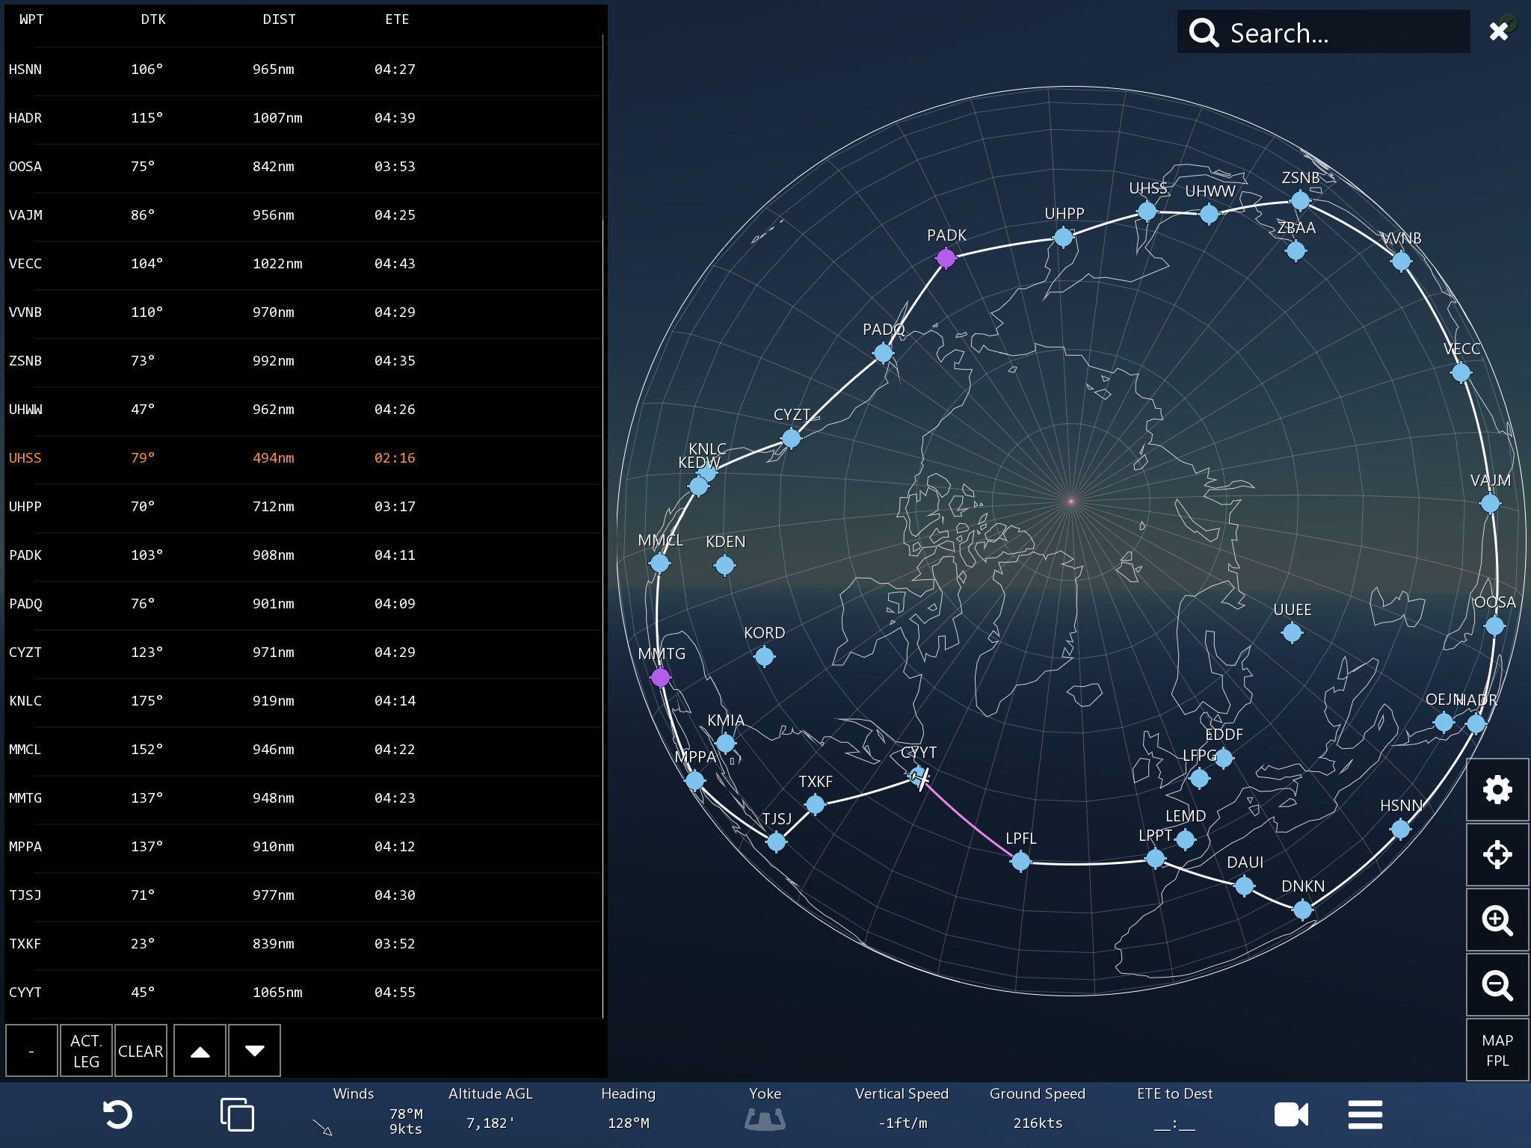
Task: Close the map with X button
Action: (1498, 31)
